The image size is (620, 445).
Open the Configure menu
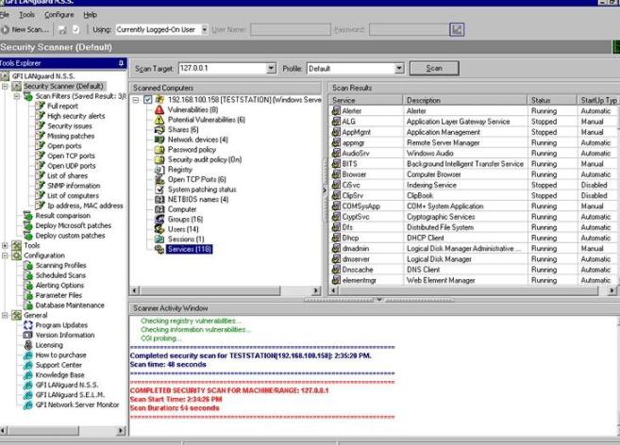click(x=59, y=15)
